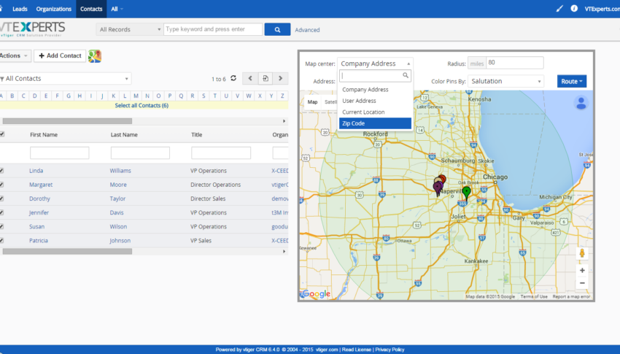
Task: Toggle checkbox for Linda Williams row
Action: (1, 171)
